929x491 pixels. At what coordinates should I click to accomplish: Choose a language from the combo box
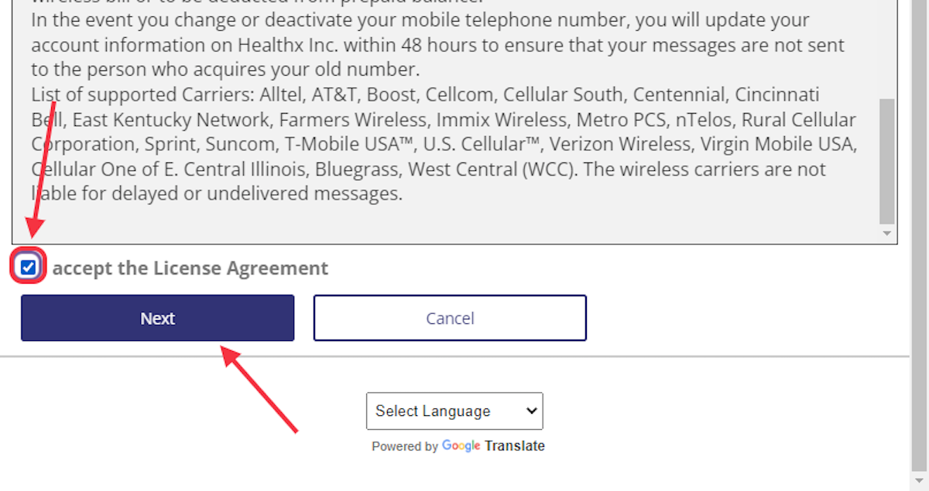coord(454,411)
